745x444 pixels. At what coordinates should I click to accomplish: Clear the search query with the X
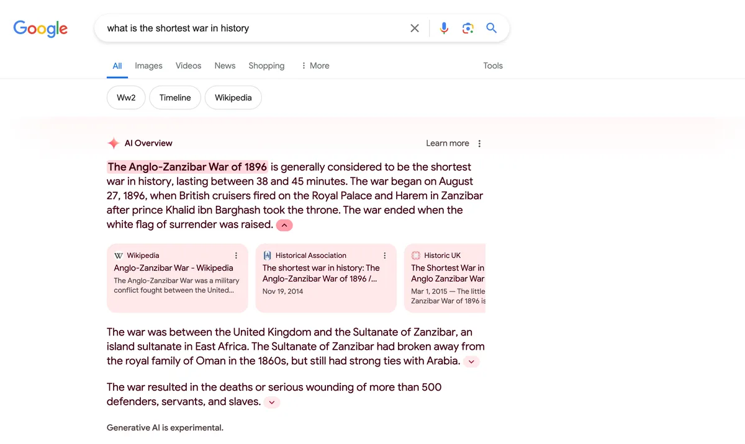click(414, 28)
